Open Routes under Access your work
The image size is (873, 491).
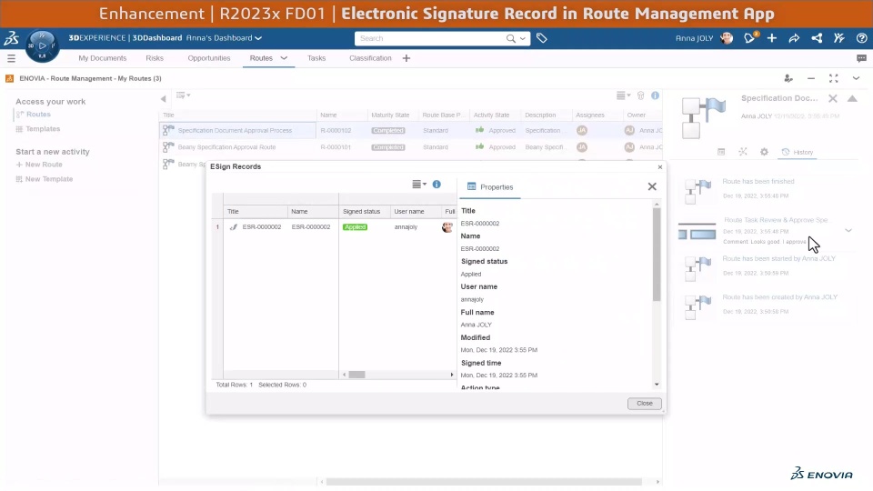(x=38, y=115)
